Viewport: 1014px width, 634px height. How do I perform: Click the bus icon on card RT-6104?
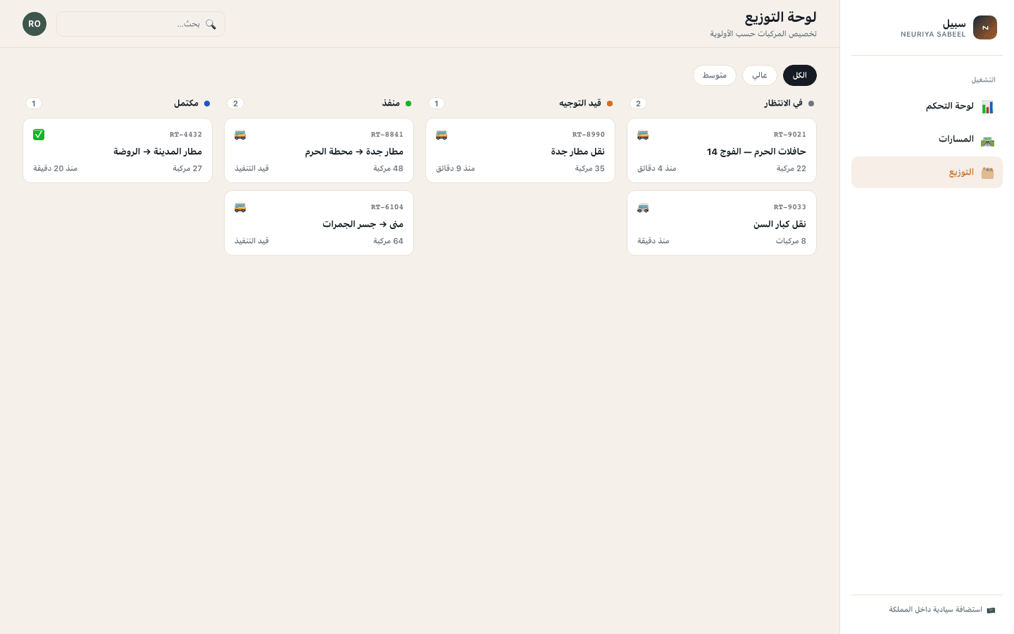[x=240, y=207]
